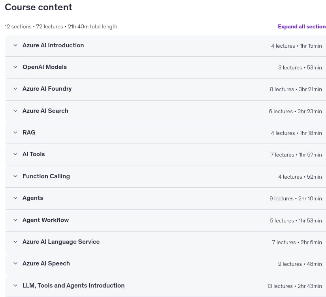This screenshot has width=326, height=297.
Task: Expand chevron beside Azure AI Speech
Action: coord(15,263)
